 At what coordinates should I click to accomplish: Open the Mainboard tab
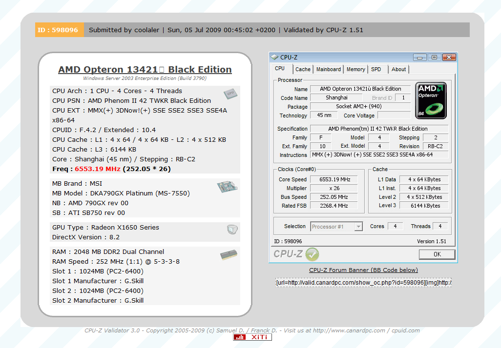pos(329,69)
